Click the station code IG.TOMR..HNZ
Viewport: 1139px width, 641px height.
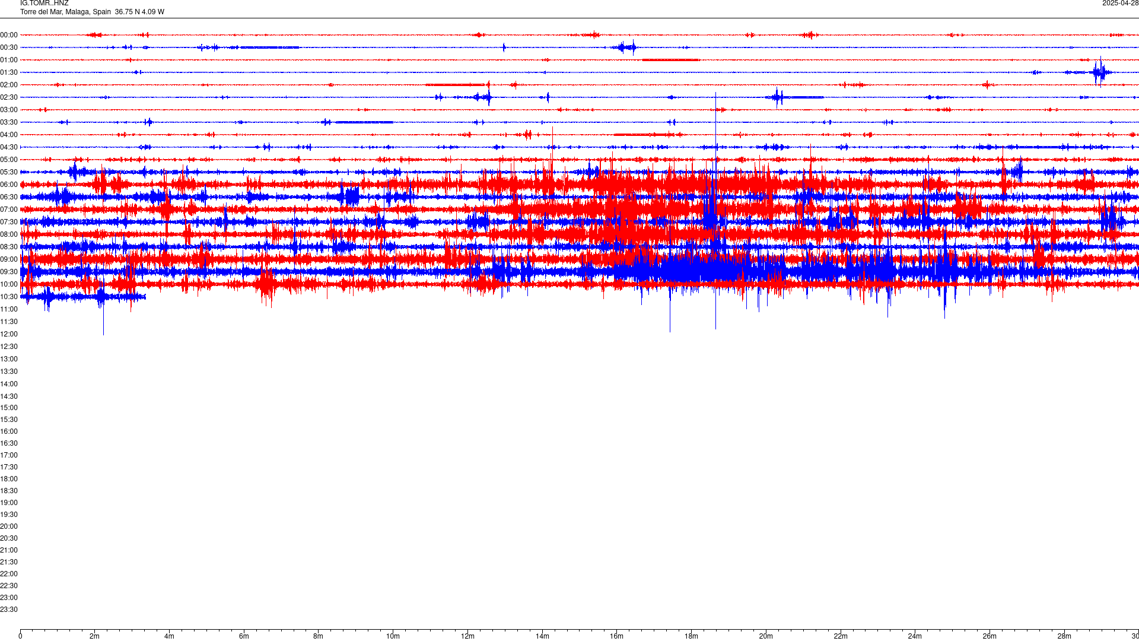(44, 4)
